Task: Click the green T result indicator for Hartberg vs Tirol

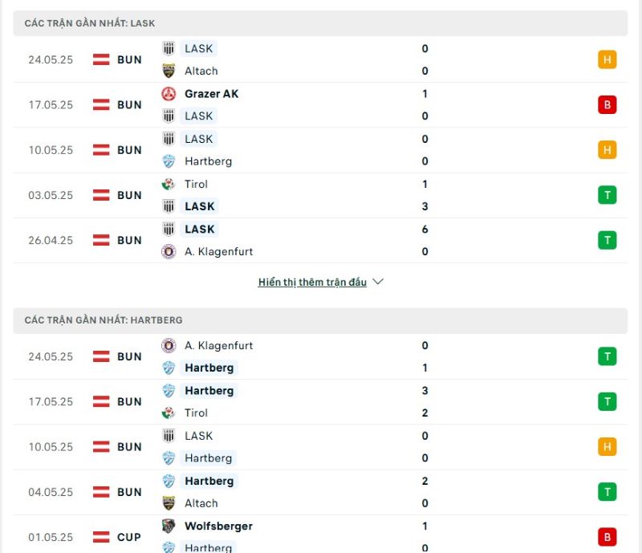Action: 607,401
